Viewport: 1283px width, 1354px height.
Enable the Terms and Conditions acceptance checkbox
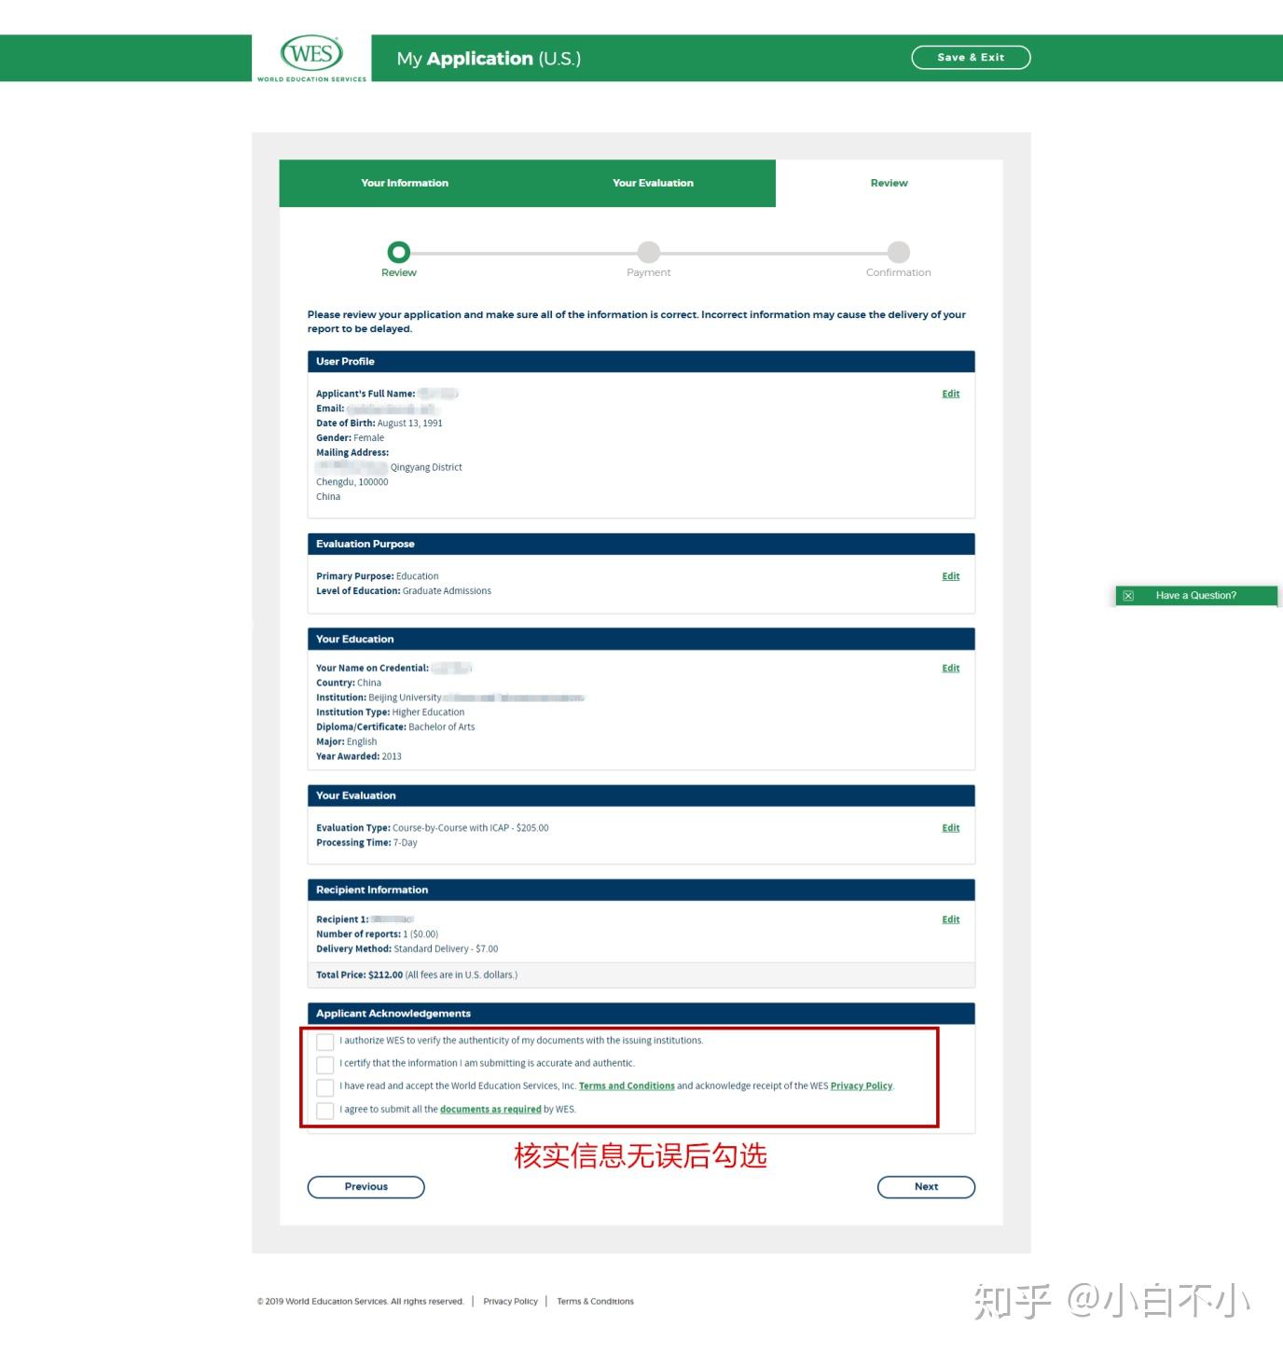click(x=324, y=1086)
